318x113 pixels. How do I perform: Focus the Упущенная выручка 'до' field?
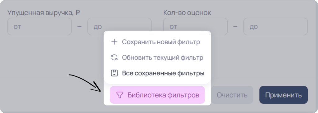[120, 27]
